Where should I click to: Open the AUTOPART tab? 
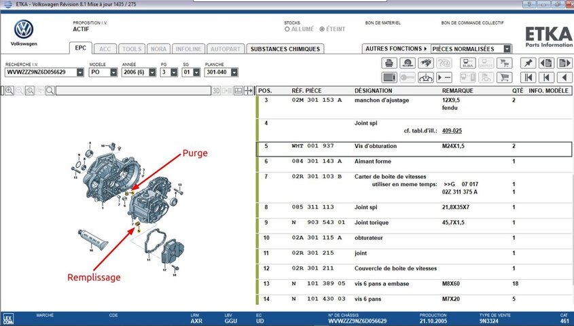click(x=226, y=49)
